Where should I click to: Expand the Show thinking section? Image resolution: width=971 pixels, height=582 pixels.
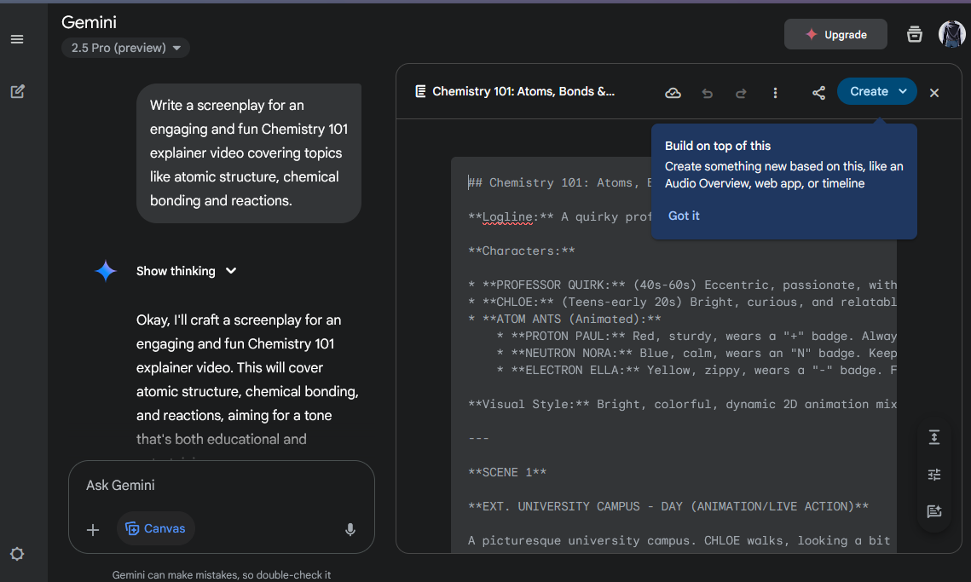187,271
